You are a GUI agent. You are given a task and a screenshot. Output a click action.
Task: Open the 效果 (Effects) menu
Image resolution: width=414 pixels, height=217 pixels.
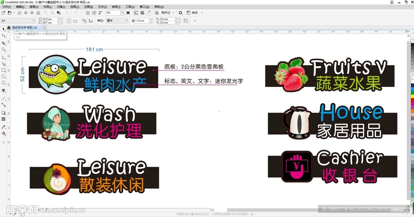pos(74,7)
